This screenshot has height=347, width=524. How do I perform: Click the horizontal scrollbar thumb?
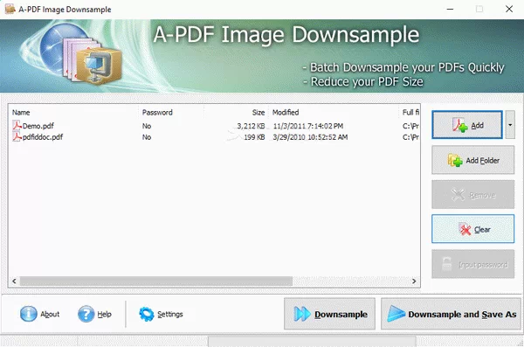pyautogui.click(x=156, y=281)
